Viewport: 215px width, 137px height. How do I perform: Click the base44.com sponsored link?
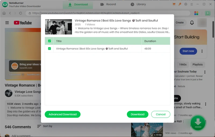click(33, 74)
